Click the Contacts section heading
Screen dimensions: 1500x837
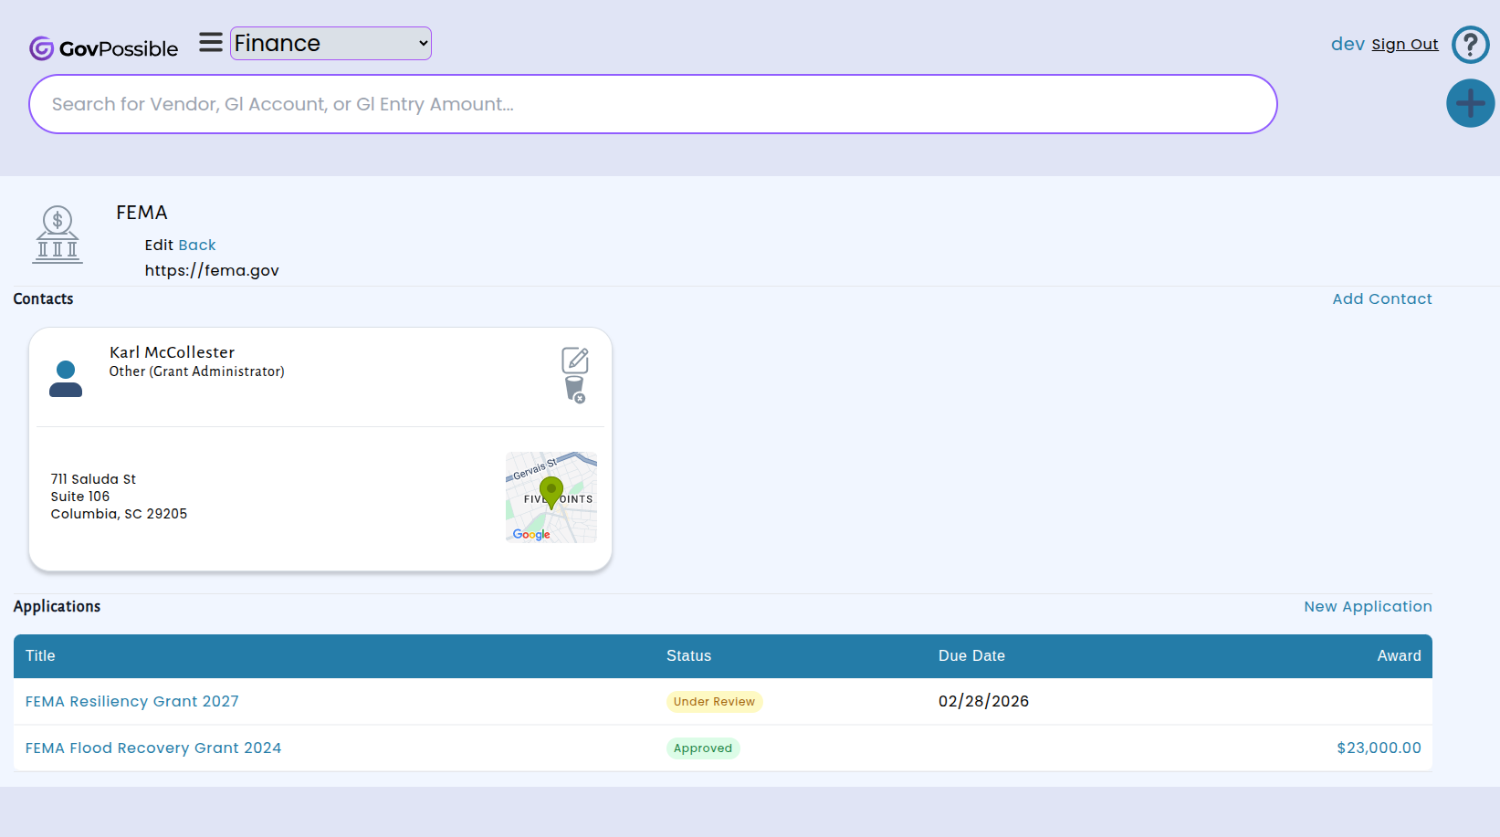click(43, 298)
